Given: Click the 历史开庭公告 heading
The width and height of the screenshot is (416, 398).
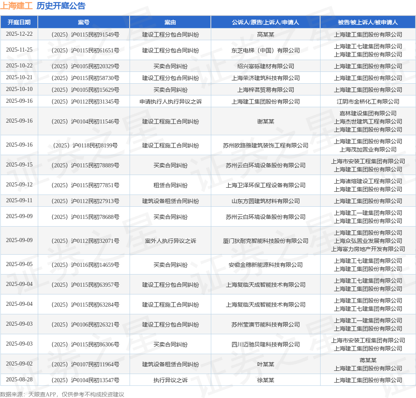Looking at the screenshot, I should click(x=61, y=6).
